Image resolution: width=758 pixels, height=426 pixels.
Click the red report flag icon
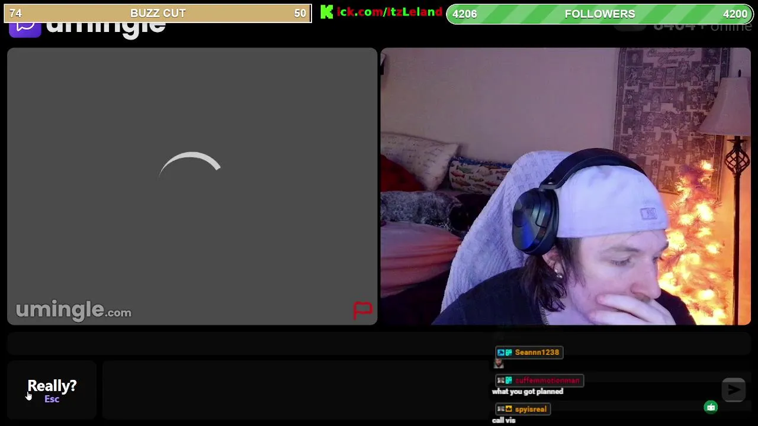(x=362, y=309)
